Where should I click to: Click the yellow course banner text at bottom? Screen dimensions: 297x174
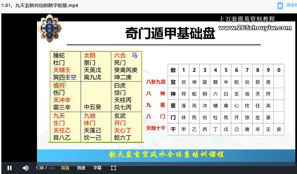(x=166, y=155)
